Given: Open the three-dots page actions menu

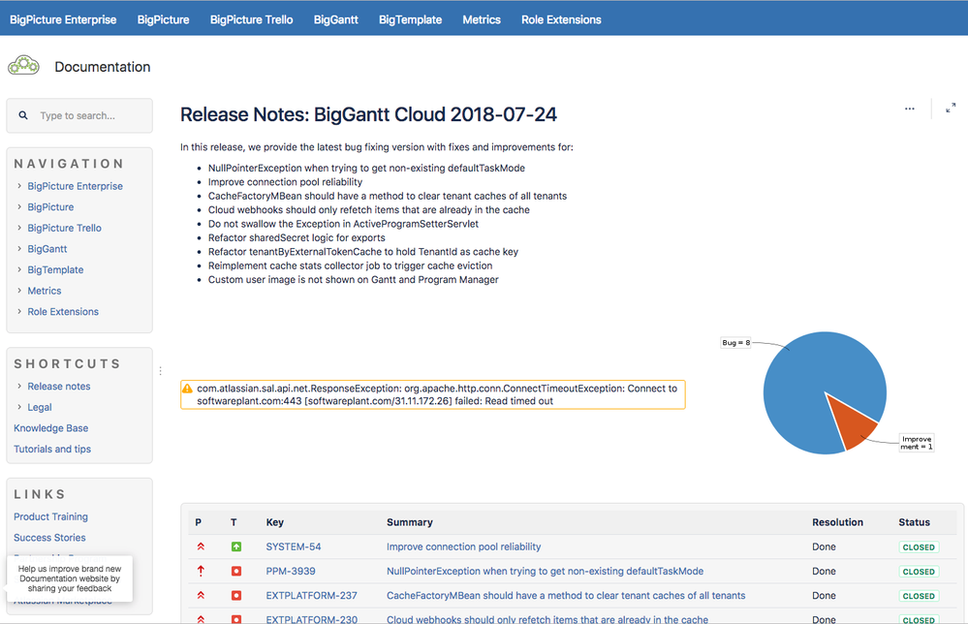Looking at the screenshot, I should [x=909, y=109].
